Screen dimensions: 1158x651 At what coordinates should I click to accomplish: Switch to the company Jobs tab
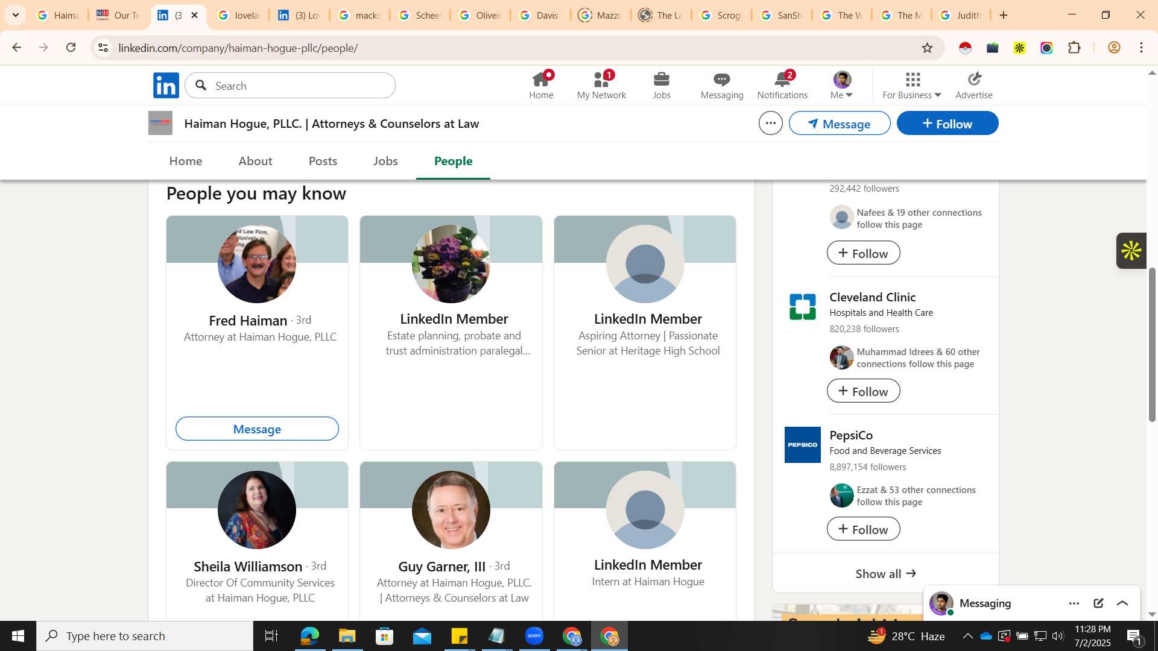click(385, 161)
